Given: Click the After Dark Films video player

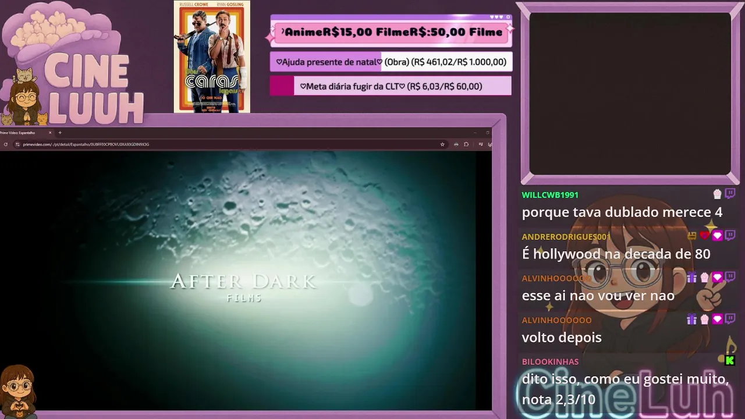Looking at the screenshot, I should pyautogui.click(x=246, y=280).
